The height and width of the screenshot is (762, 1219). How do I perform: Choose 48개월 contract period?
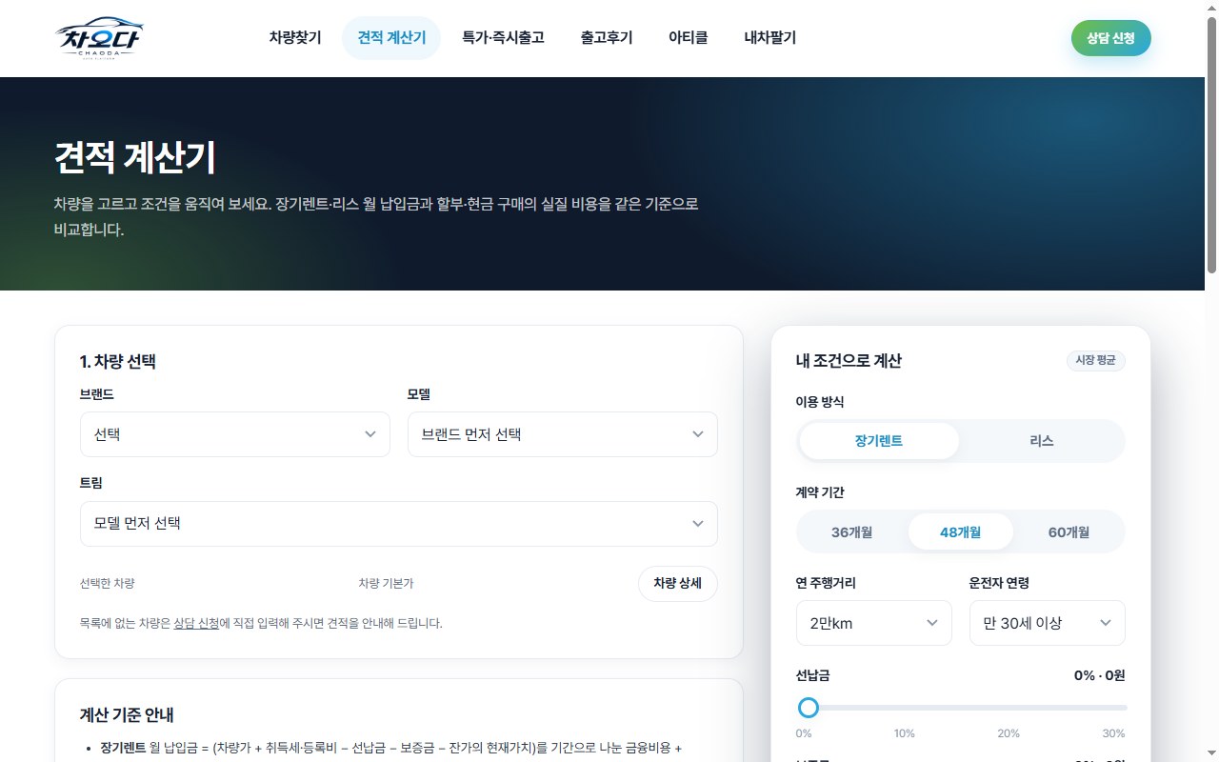pos(961,531)
